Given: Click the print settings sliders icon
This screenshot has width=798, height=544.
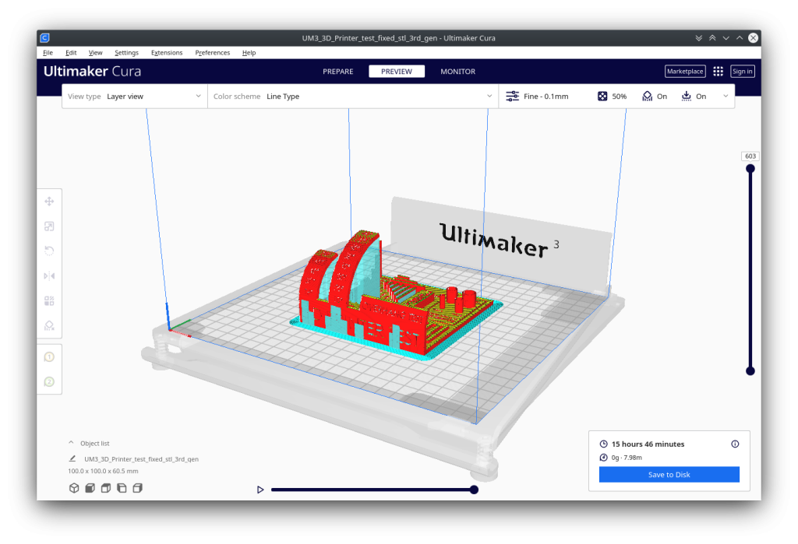Looking at the screenshot, I should click(x=513, y=96).
